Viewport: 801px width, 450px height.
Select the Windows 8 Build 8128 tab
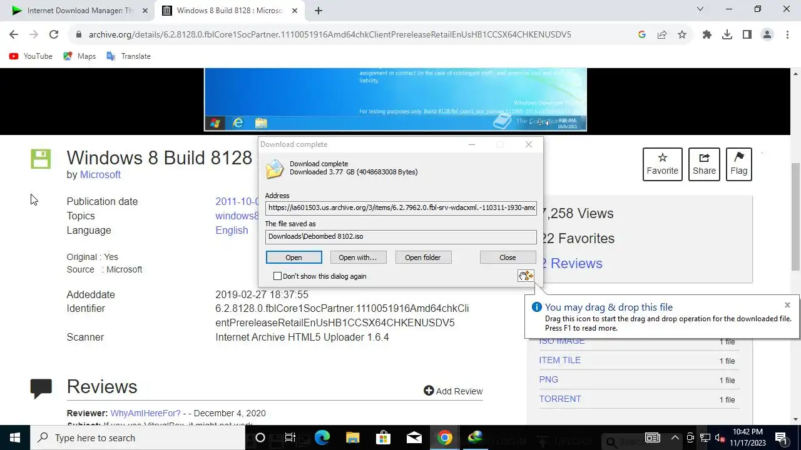pyautogui.click(x=229, y=11)
